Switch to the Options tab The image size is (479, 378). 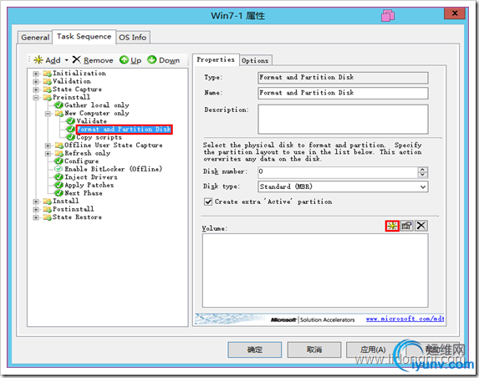pyautogui.click(x=255, y=60)
